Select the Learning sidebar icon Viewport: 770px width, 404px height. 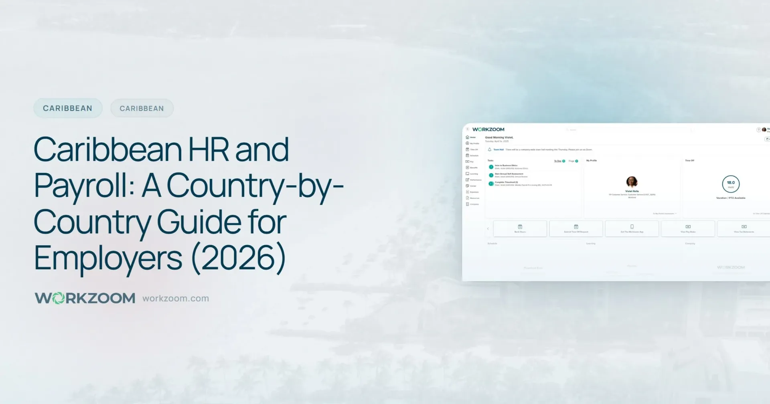468,174
